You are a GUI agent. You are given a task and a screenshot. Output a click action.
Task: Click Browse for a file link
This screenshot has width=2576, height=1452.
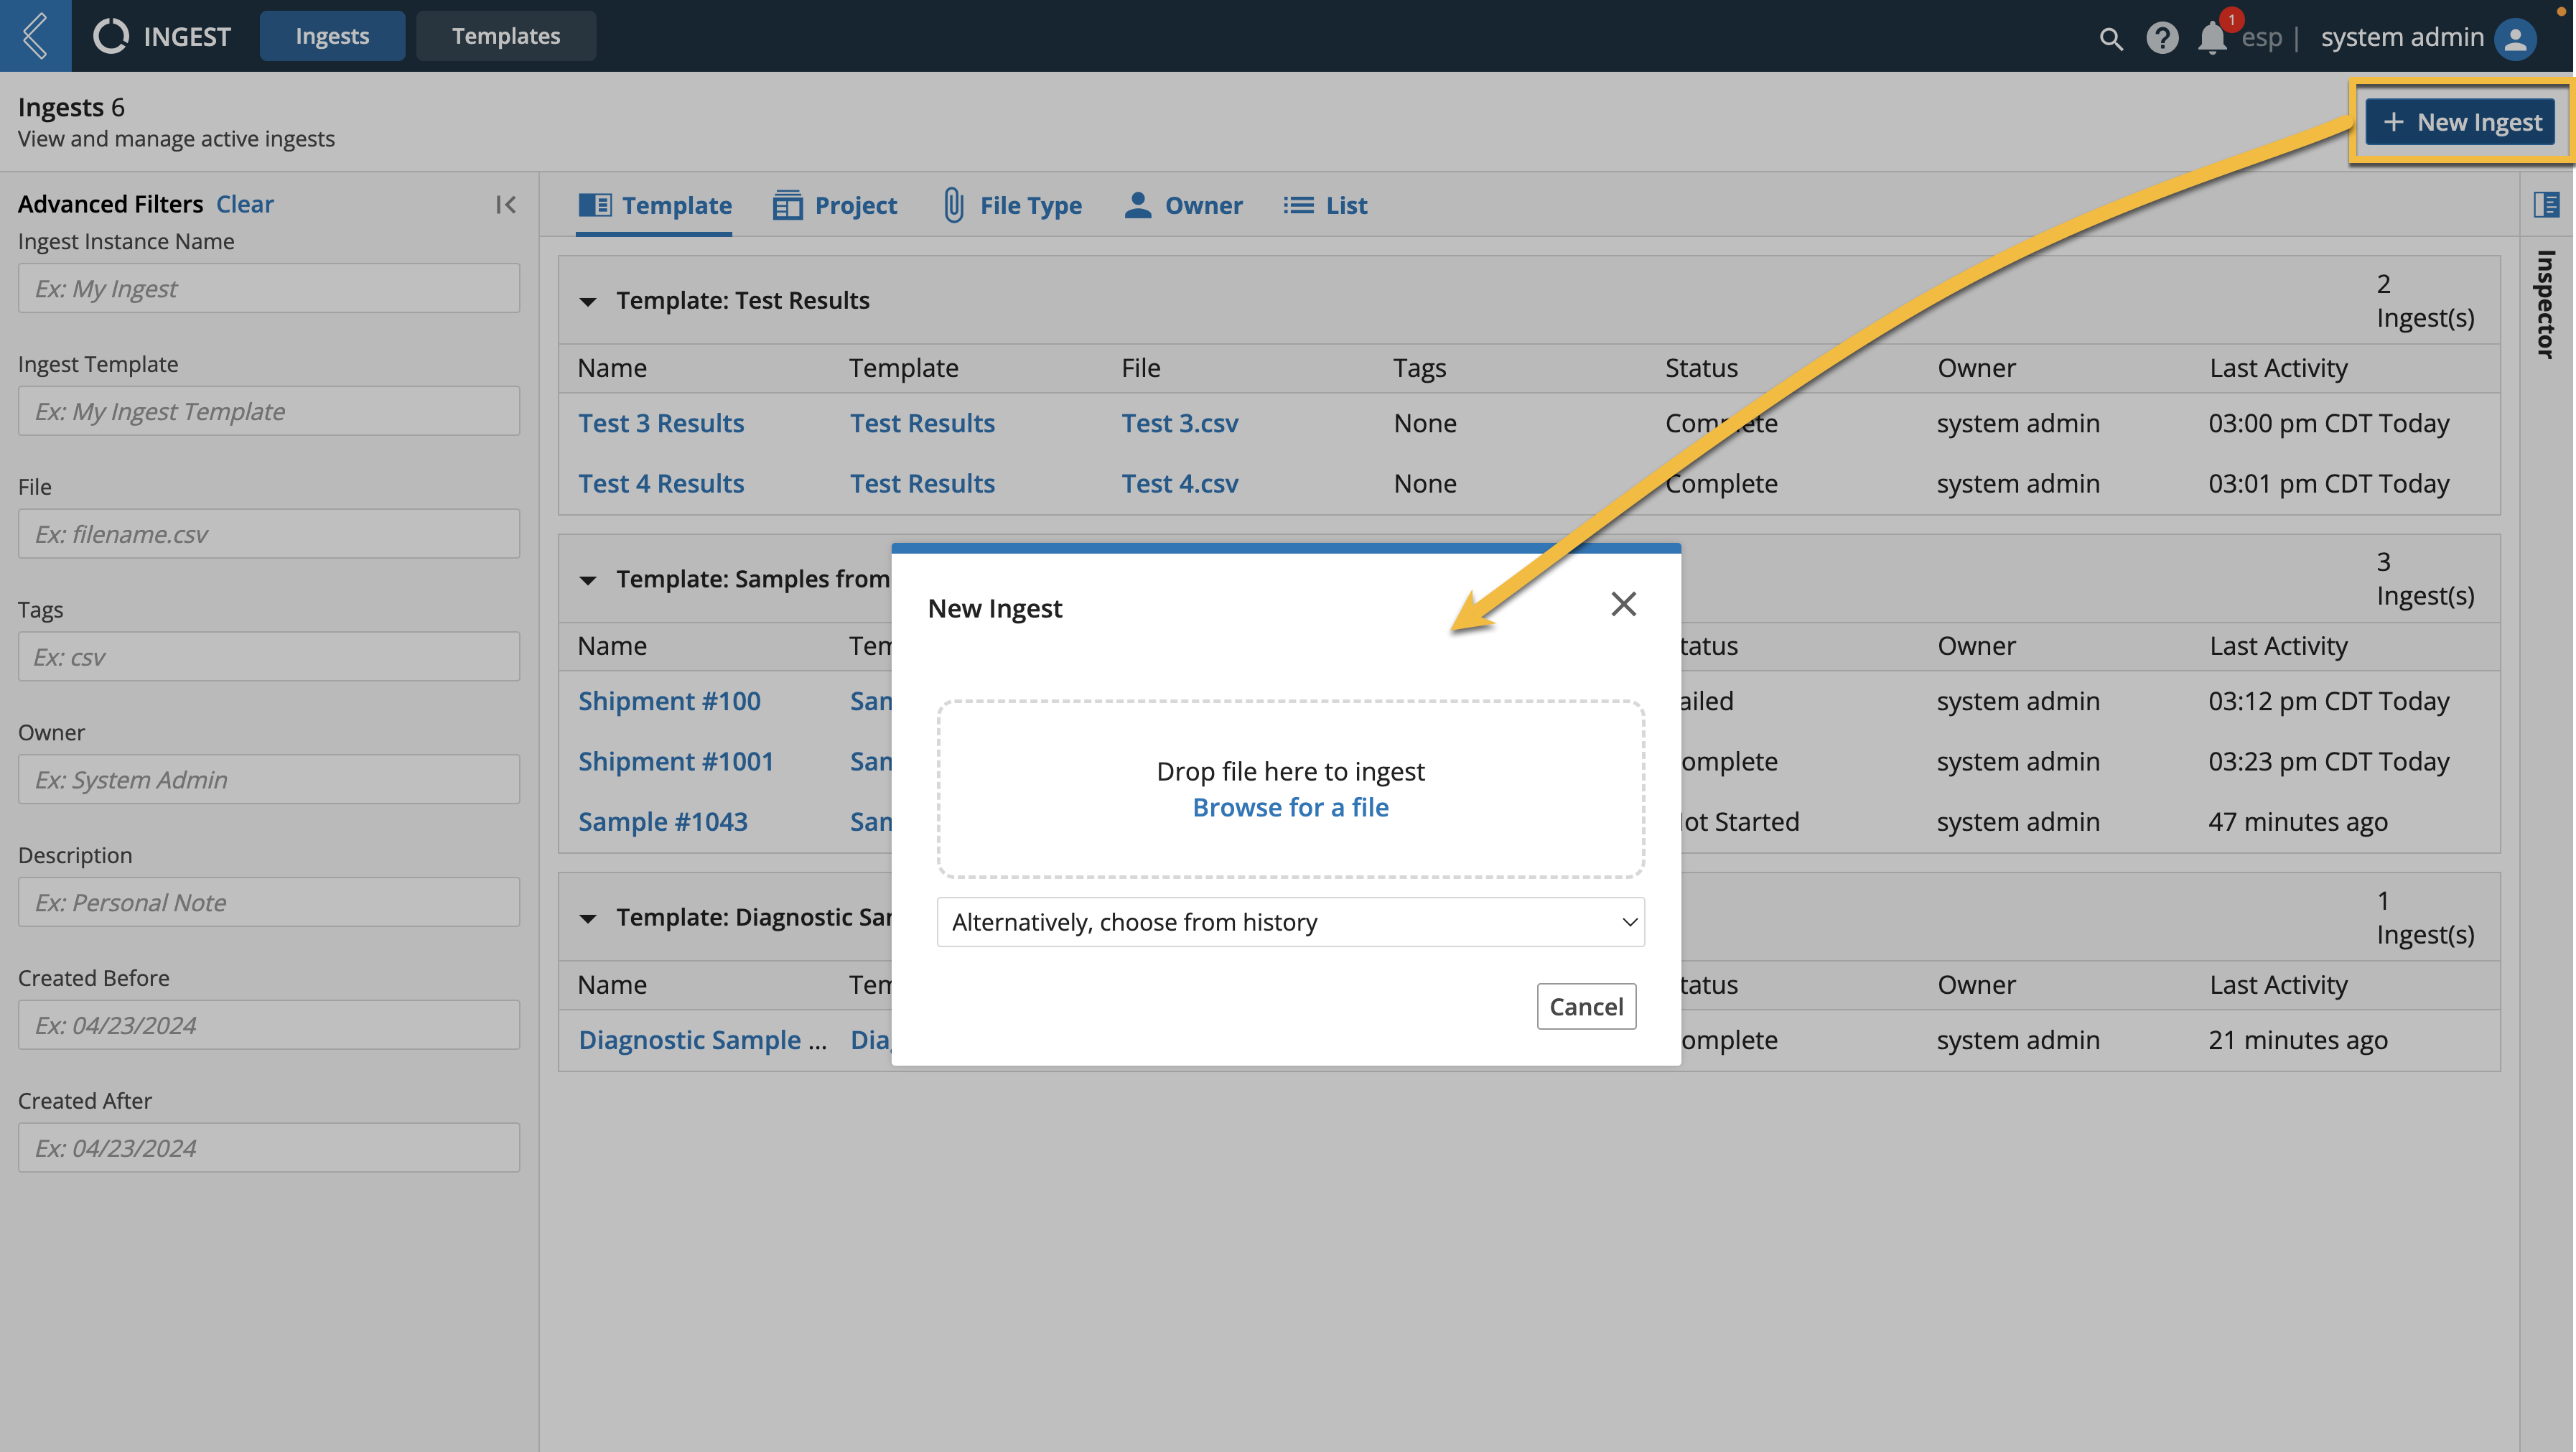coord(1289,806)
